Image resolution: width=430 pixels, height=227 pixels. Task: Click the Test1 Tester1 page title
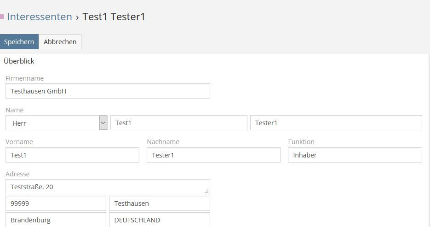tap(114, 17)
